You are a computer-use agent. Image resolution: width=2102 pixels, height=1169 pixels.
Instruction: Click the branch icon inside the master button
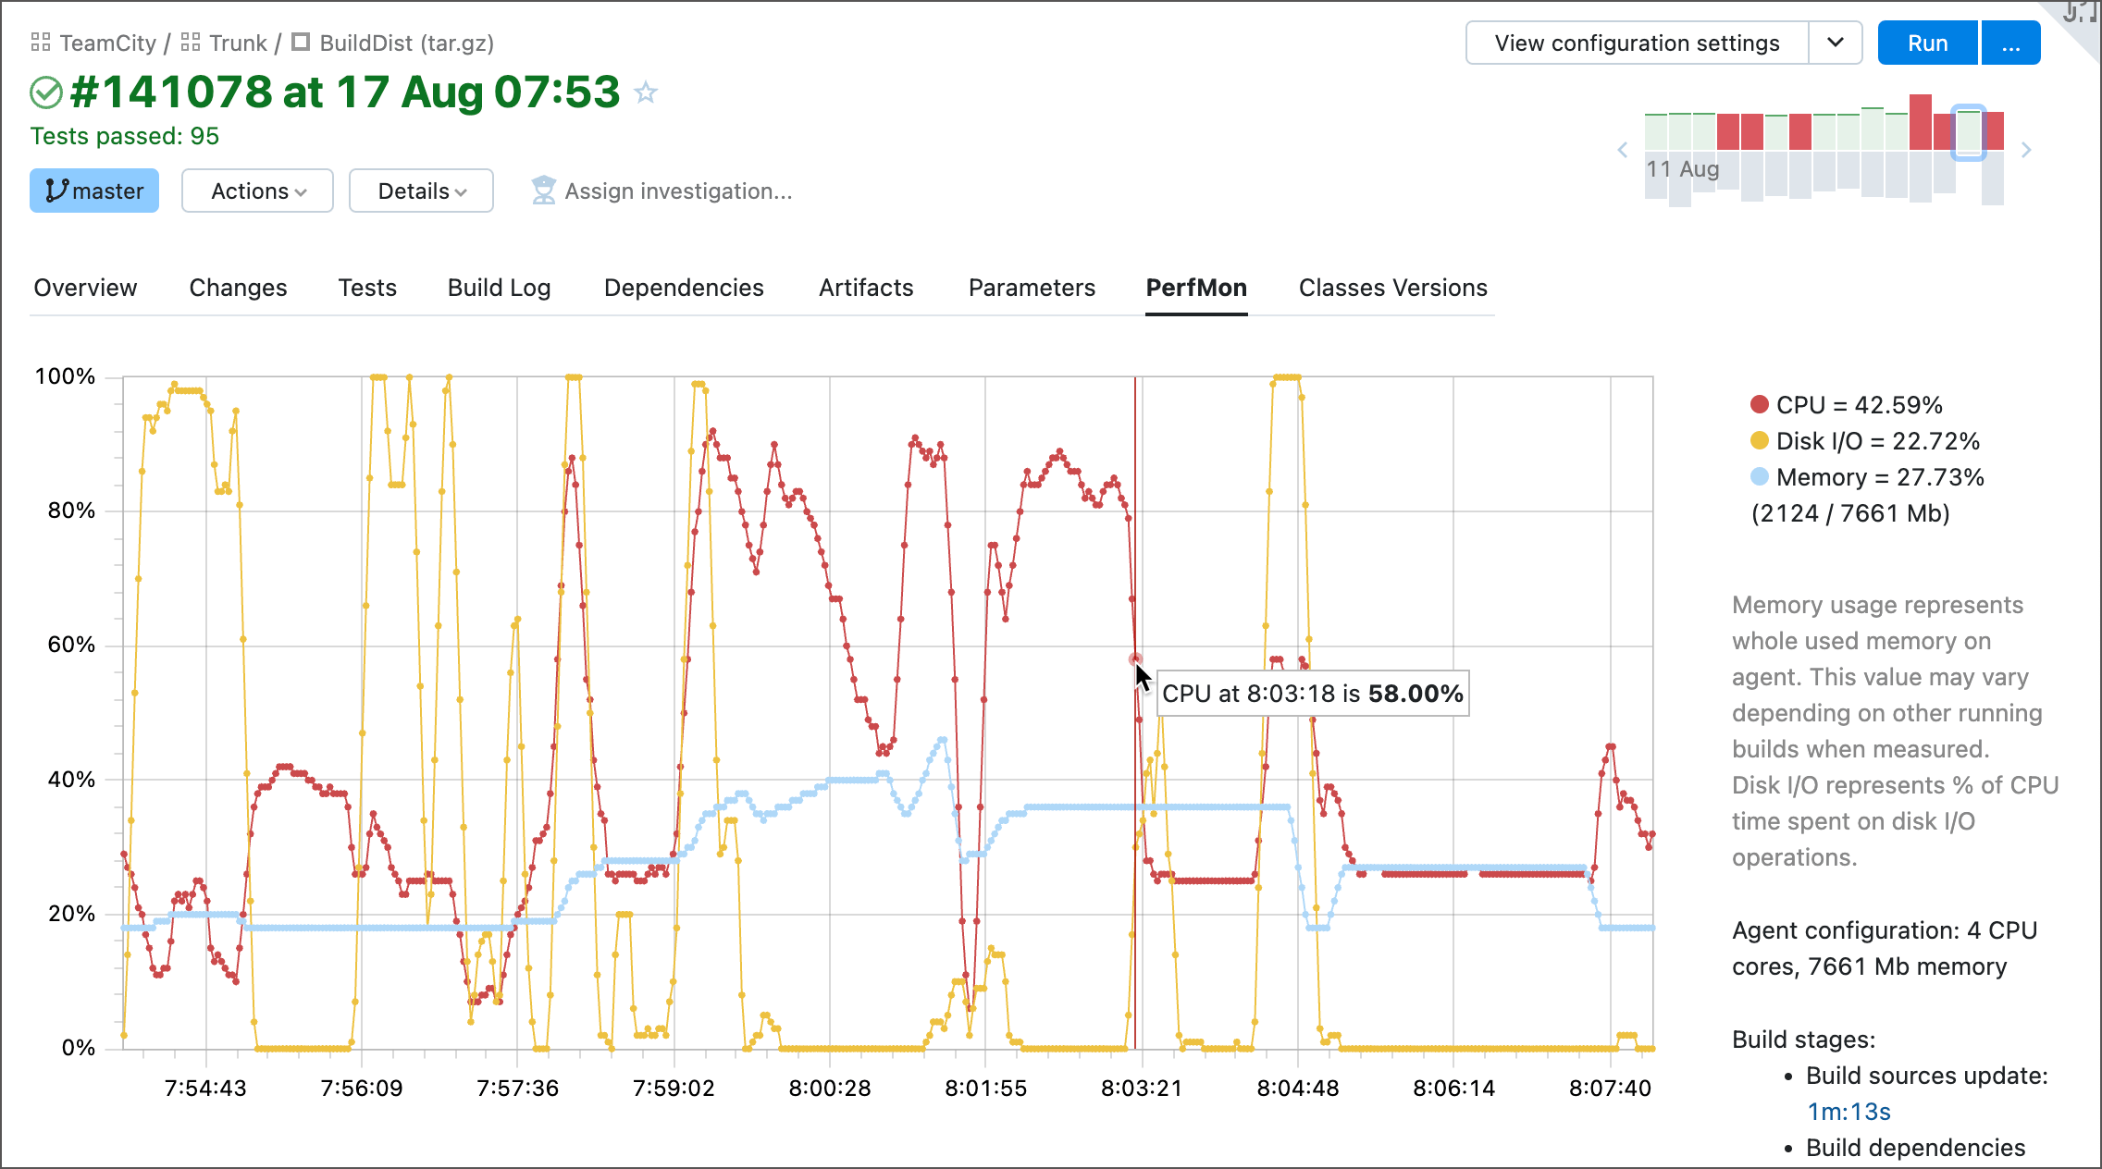click(x=57, y=191)
